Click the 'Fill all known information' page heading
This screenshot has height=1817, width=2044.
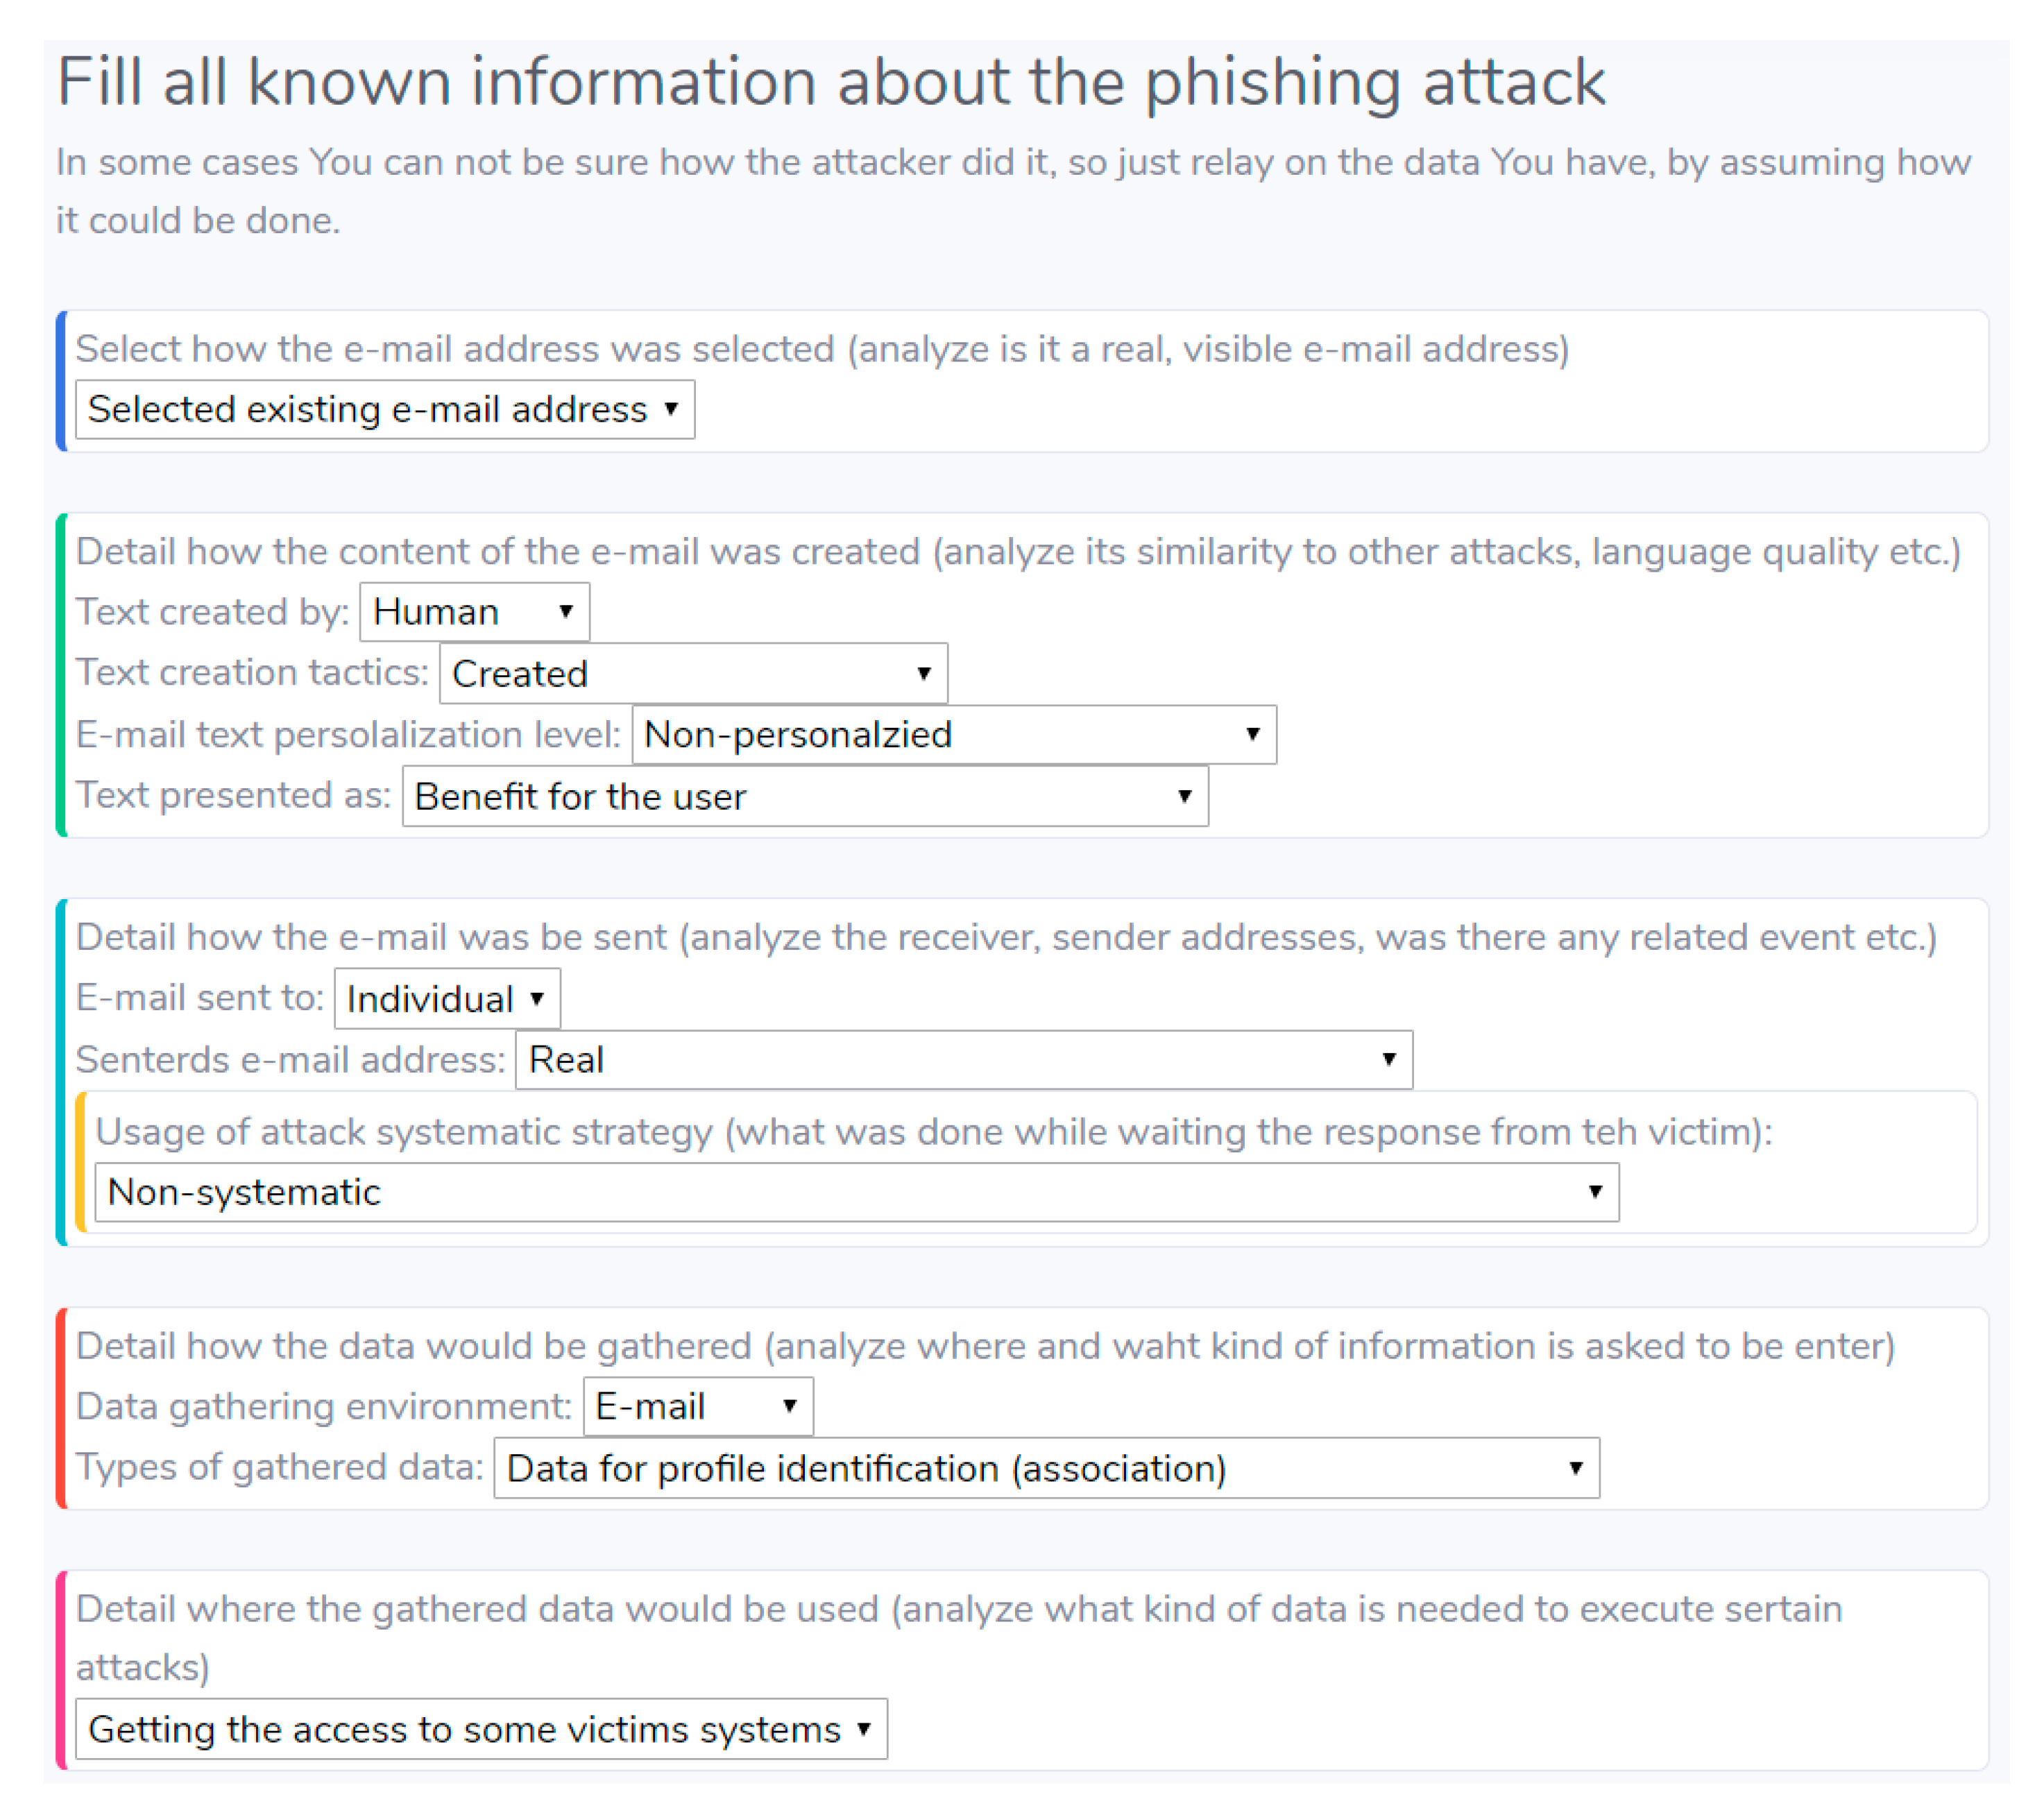coord(831,82)
